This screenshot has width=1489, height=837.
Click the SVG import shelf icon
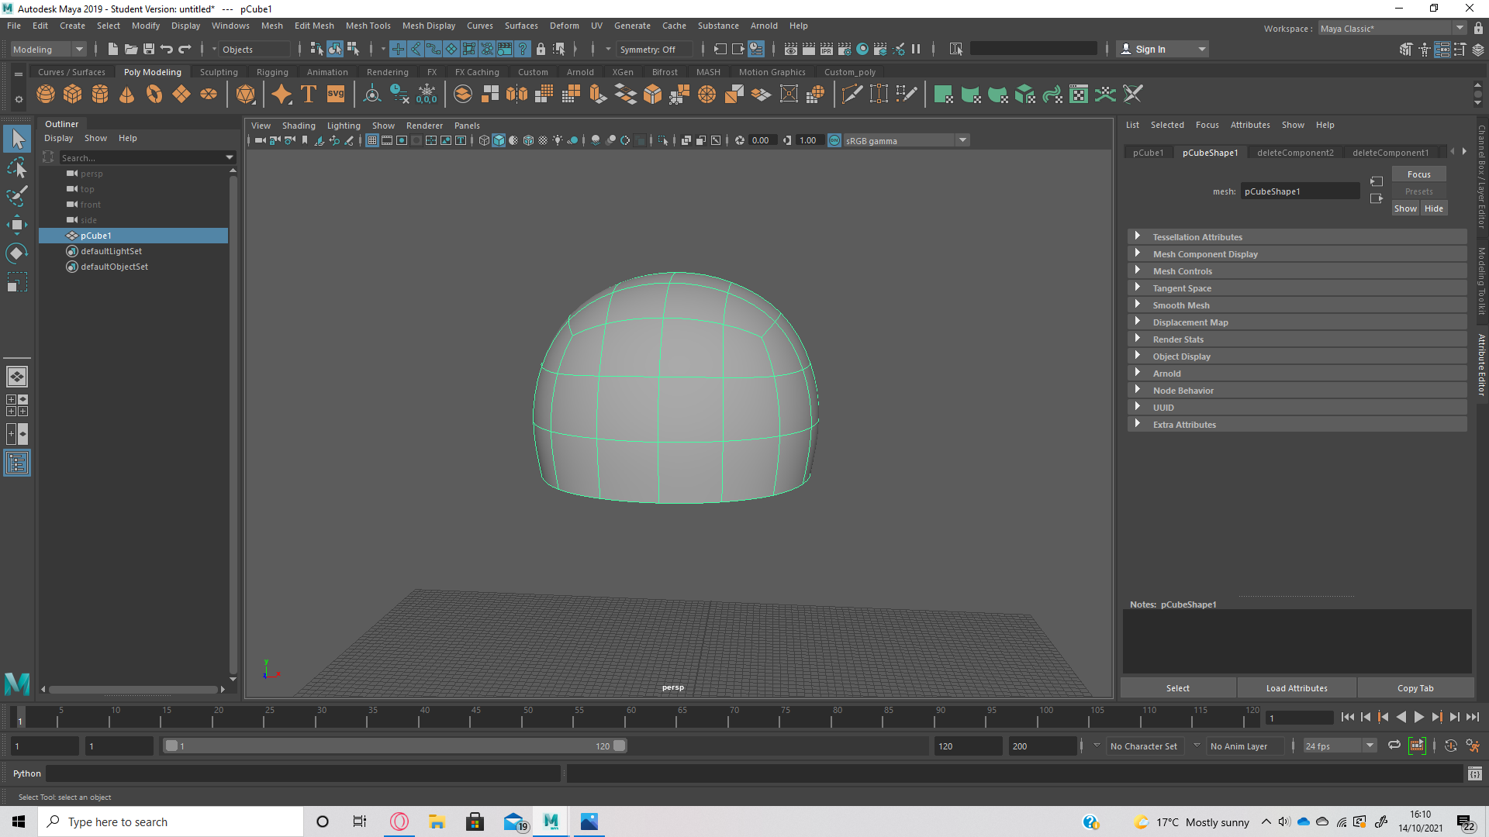tap(336, 95)
